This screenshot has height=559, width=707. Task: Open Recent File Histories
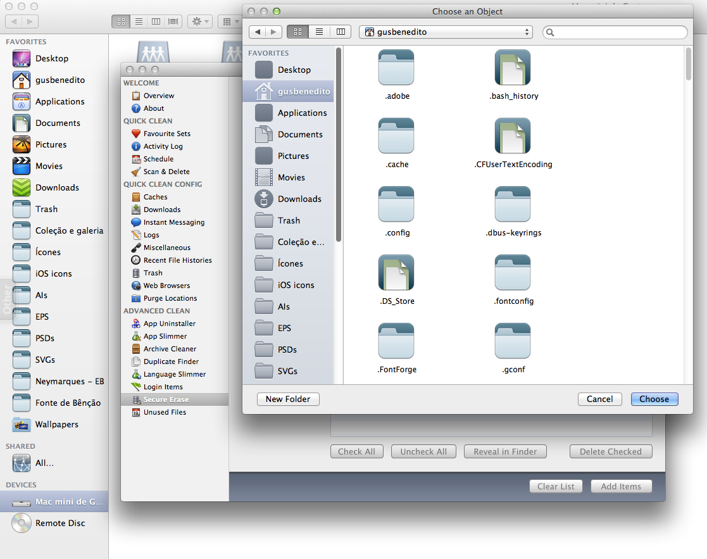tap(172, 260)
